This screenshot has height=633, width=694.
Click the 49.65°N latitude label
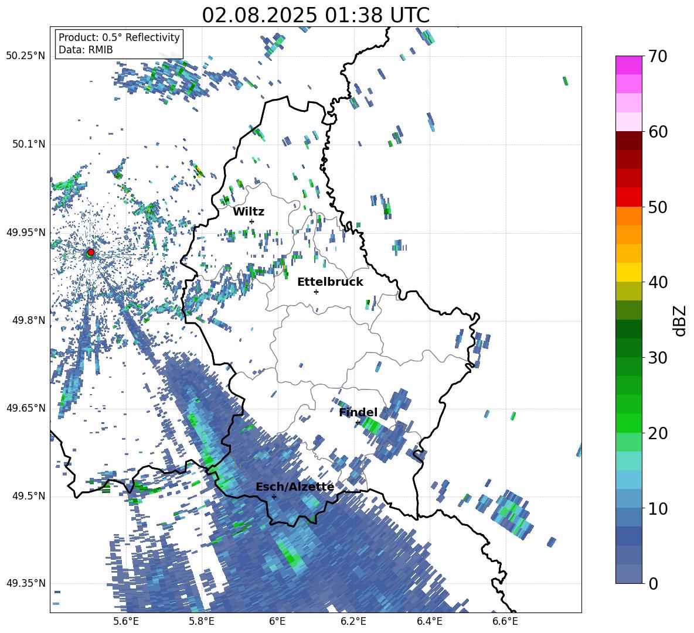[26, 408]
